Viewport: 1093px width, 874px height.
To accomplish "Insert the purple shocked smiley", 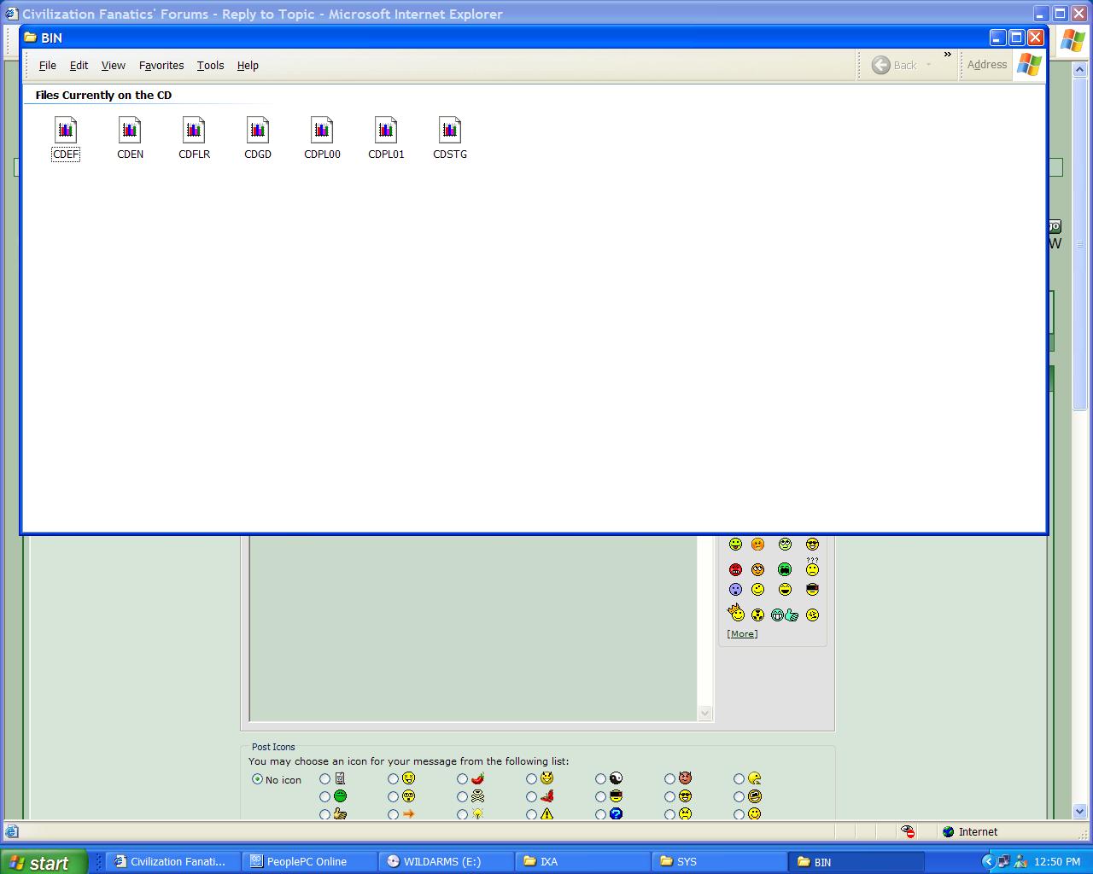I will pyautogui.click(x=735, y=590).
